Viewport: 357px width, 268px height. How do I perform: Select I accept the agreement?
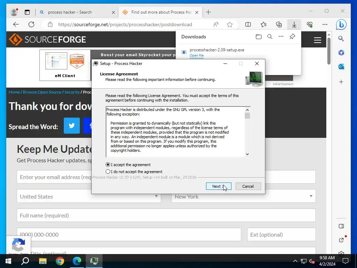[x=108, y=165]
